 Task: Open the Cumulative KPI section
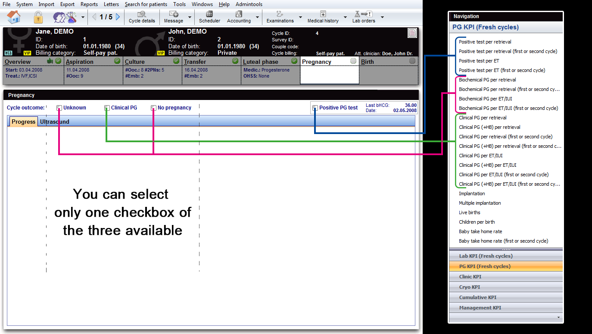click(x=506, y=297)
